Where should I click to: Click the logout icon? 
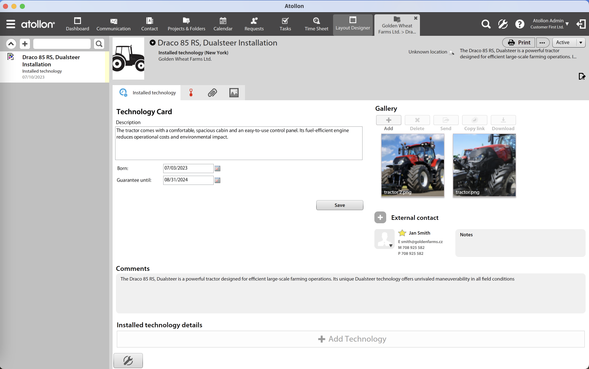pyautogui.click(x=581, y=24)
